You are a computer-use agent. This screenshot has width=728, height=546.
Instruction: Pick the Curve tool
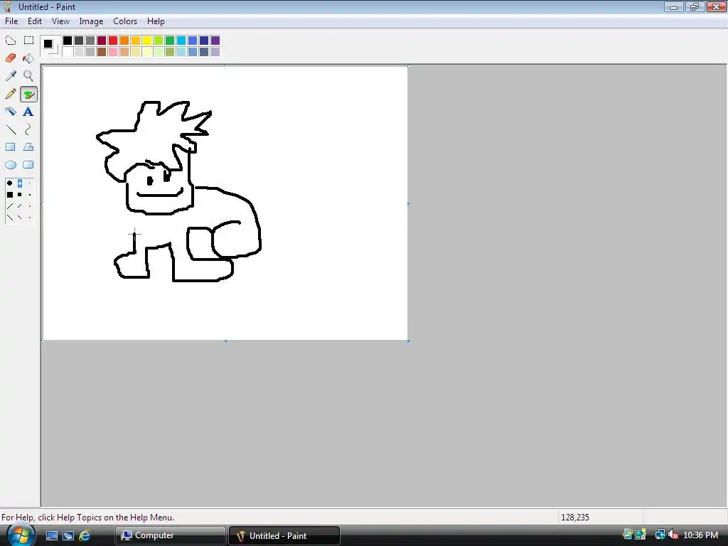(x=28, y=129)
